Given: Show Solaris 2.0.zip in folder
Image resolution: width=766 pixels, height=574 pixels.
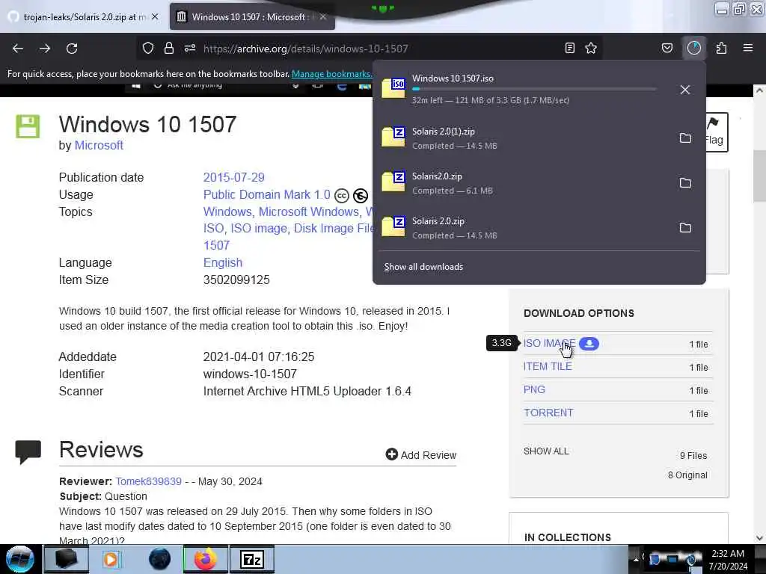Looking at the screenshot, I should (685, 228).
